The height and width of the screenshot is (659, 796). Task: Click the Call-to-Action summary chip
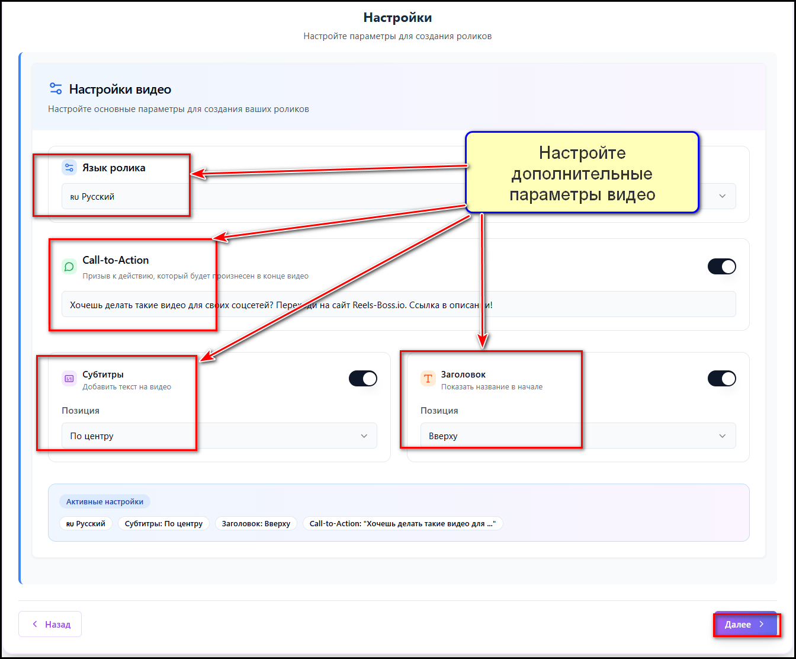(402, 524)
